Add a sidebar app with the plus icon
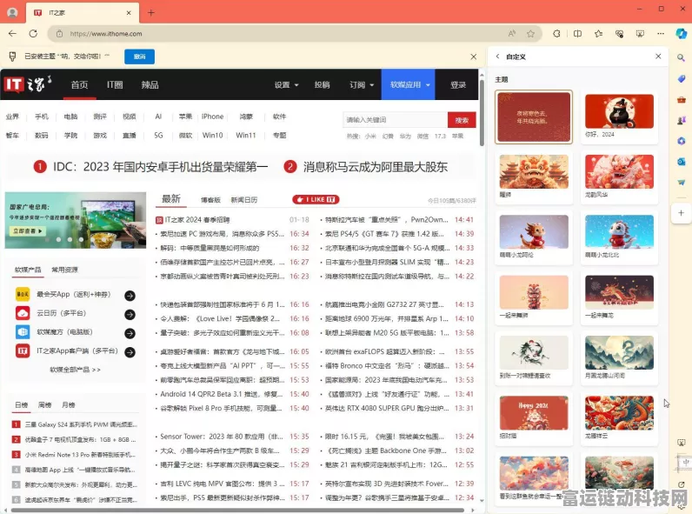 pyautogui.click(x=681, y=213)
